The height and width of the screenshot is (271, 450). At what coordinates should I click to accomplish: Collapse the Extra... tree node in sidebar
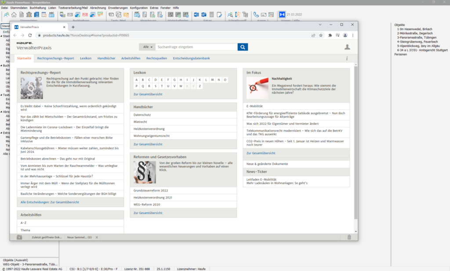point(1,133)
